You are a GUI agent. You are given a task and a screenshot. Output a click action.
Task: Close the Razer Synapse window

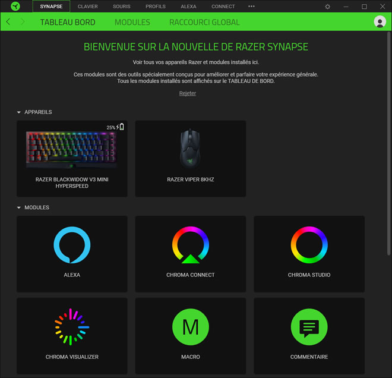pyautogui.click(x=382, y=7)
